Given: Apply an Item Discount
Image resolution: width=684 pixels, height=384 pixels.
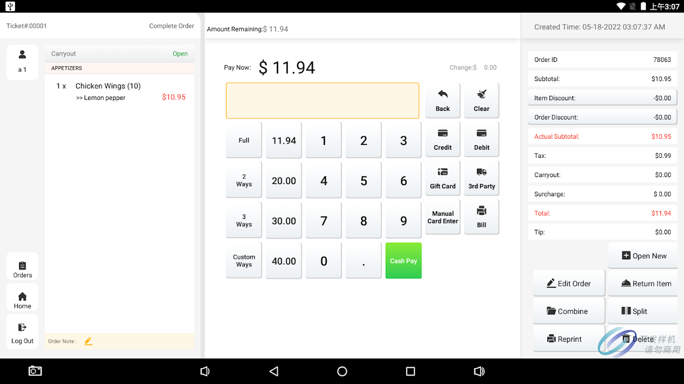Looking at the screenshot, I should pos(603,98).
